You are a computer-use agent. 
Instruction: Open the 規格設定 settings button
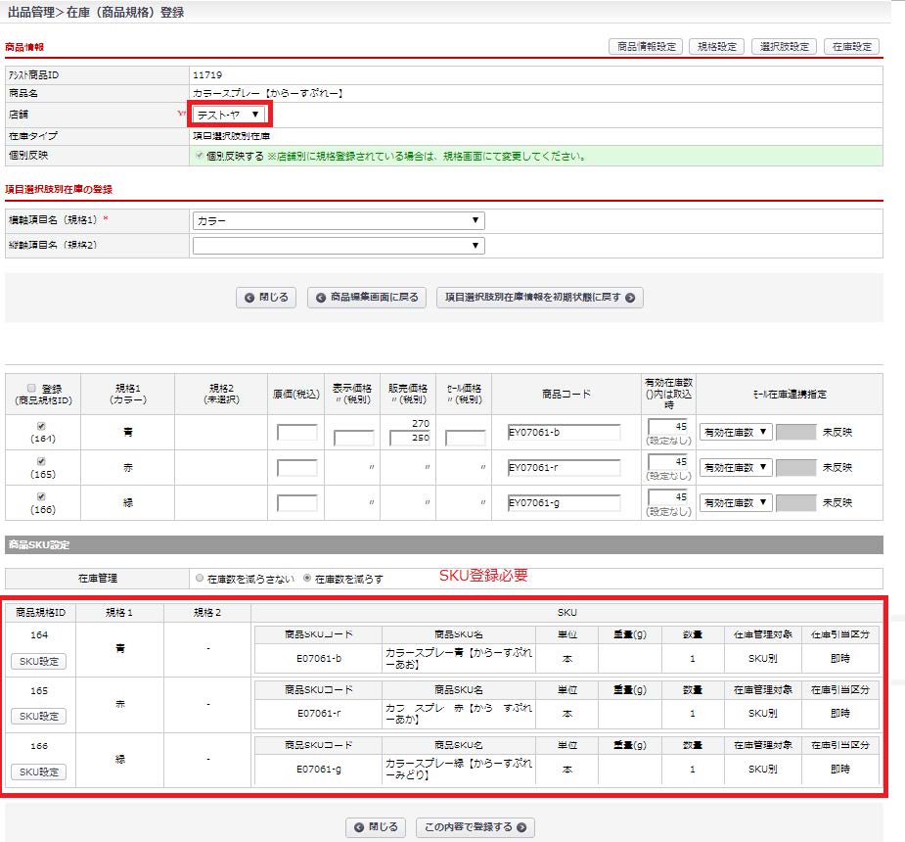click(x=716, y=46)
